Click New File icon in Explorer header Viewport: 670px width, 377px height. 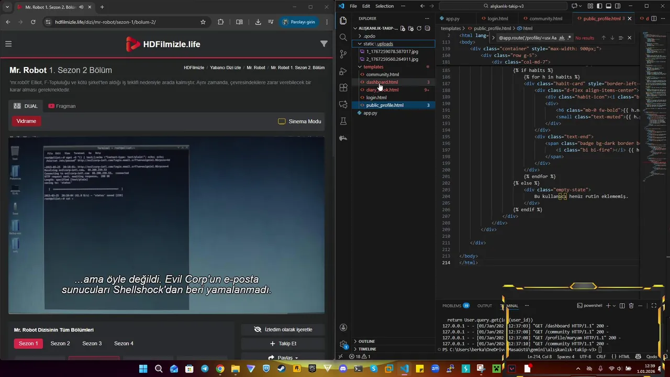(x=403, y=28)
